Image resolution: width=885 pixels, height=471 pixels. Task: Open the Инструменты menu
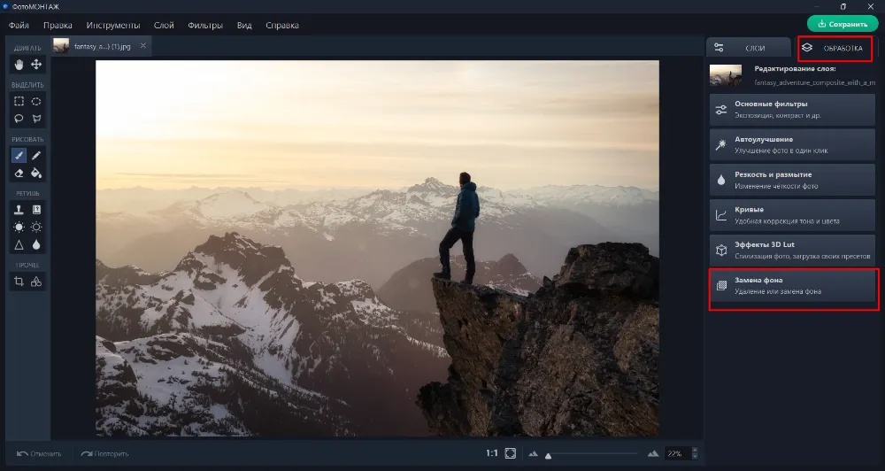click(113, 25)
